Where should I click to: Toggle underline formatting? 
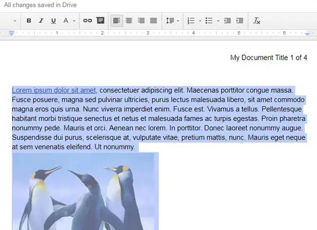coord(53,21)
